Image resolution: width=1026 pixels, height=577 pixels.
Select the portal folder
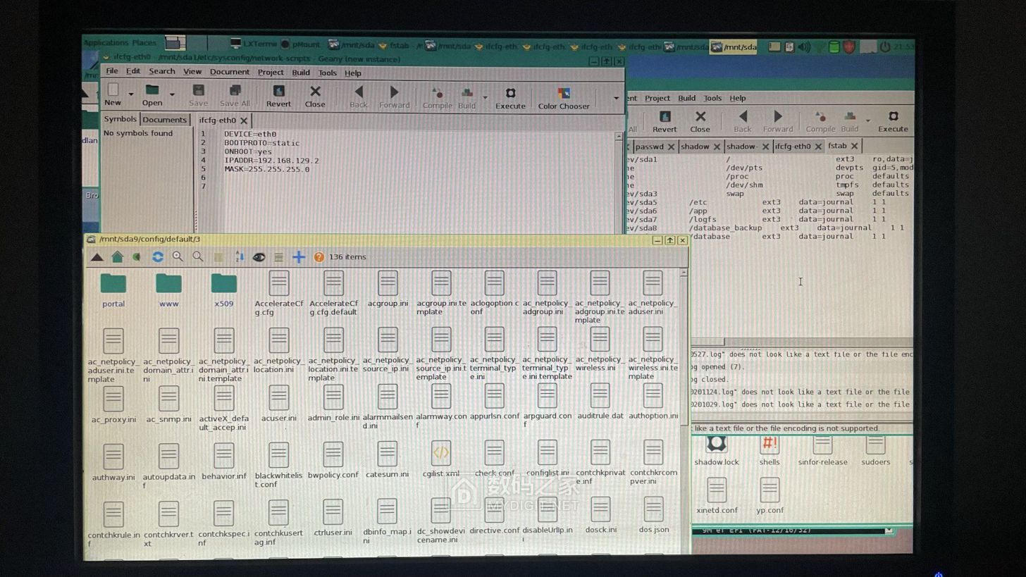tap(113, 290)
